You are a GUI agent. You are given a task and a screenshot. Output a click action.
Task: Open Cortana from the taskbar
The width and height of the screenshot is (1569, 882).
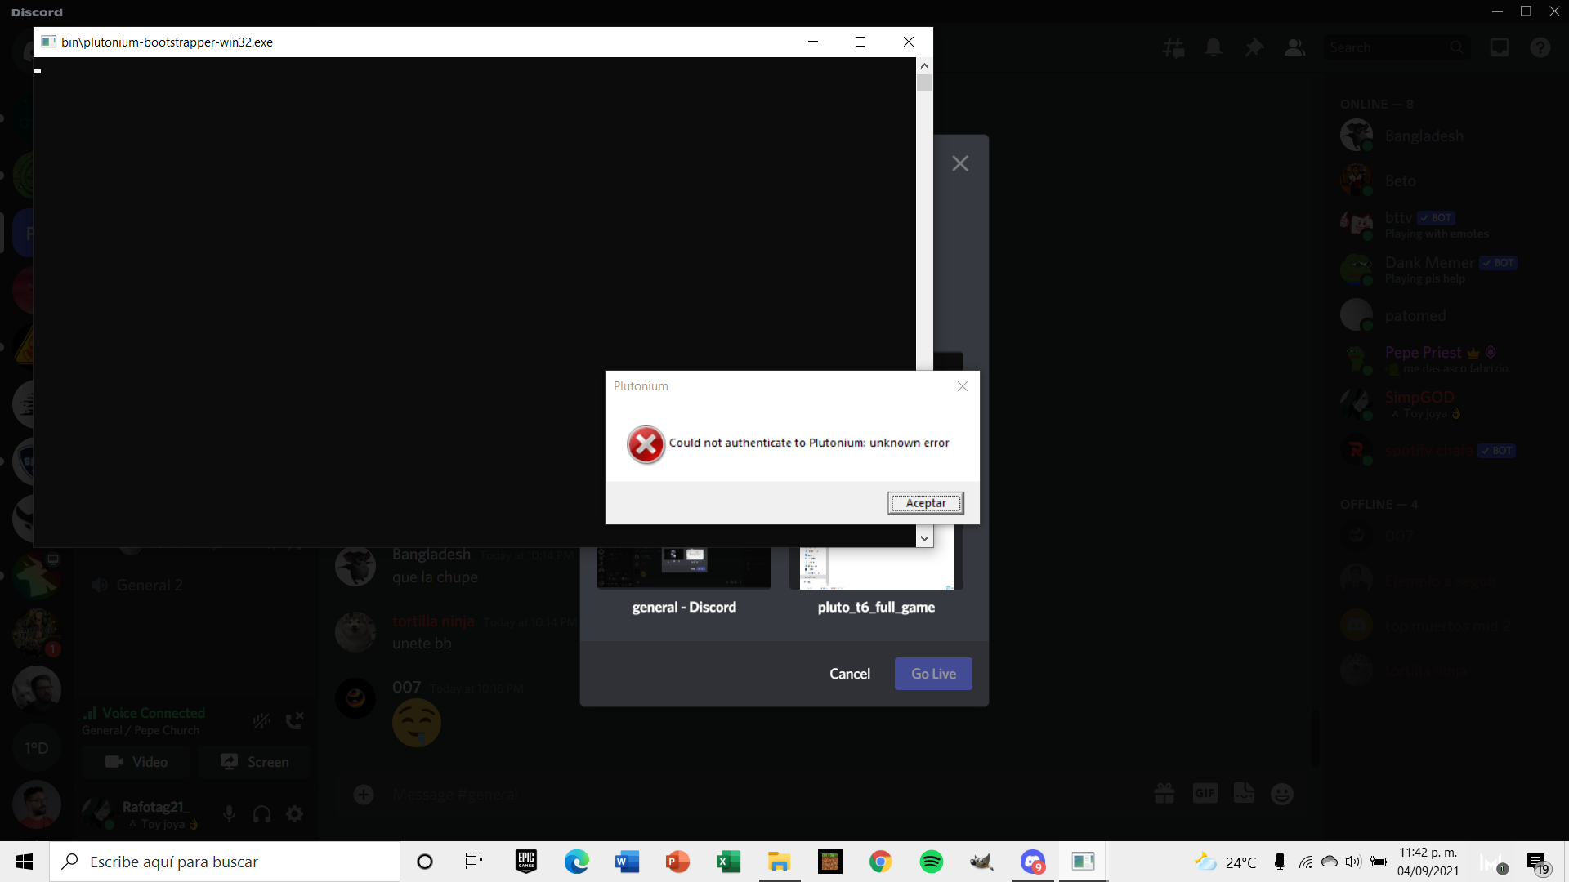point(425,862)
